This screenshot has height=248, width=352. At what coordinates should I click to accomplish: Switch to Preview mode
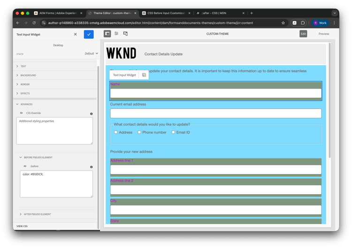(323, 34)
